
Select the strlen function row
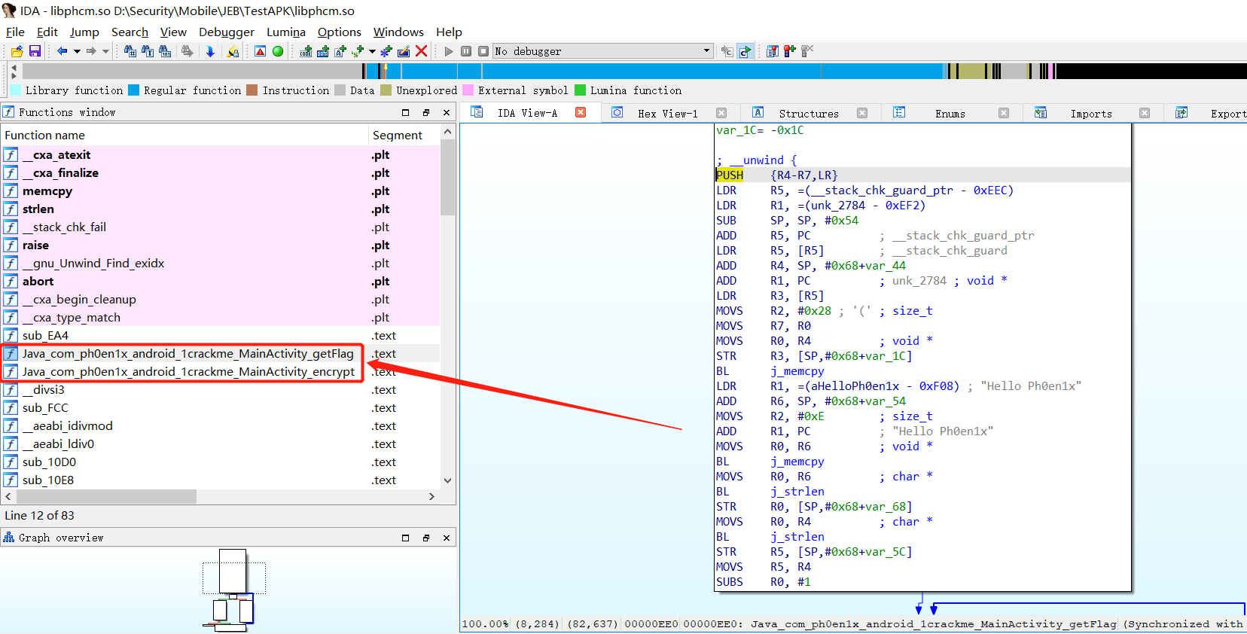(221, 209)
